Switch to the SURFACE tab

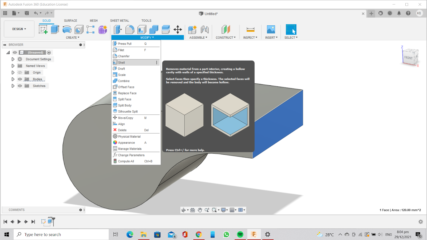click(70, 21)
